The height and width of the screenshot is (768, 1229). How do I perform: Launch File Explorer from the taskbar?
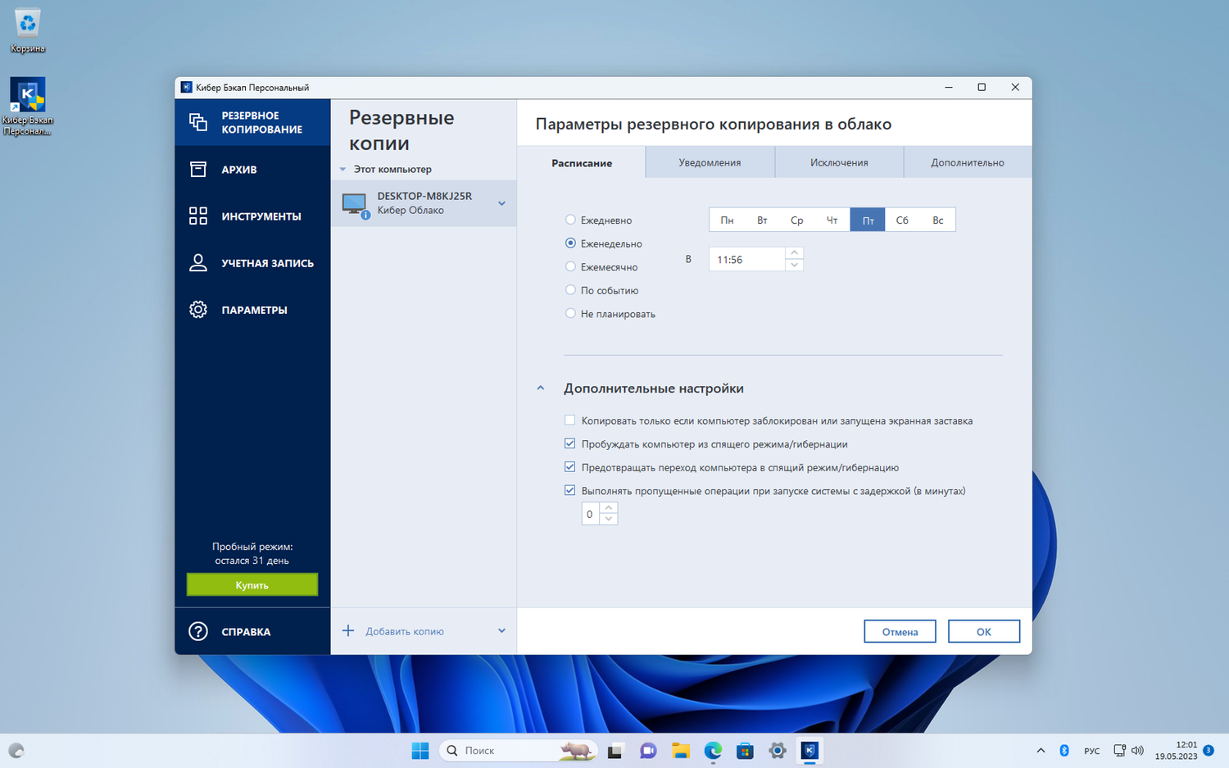(680, 750)
